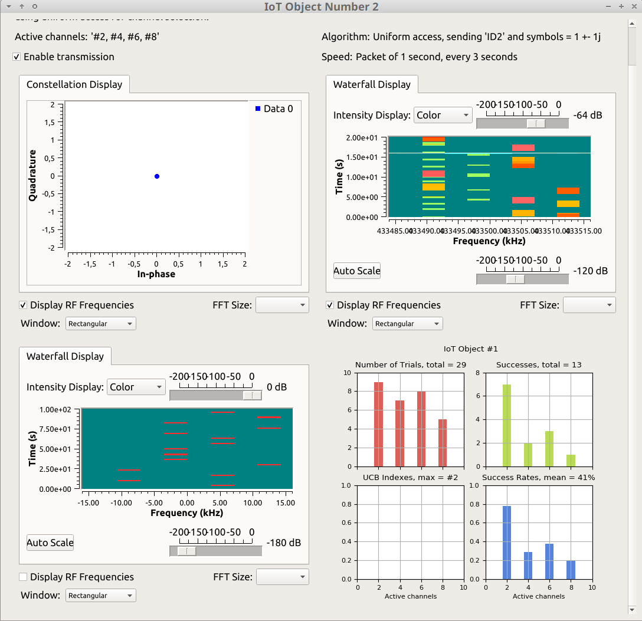
Task: Click the circle sticky icon in title bar
Action: click(35, 6)
